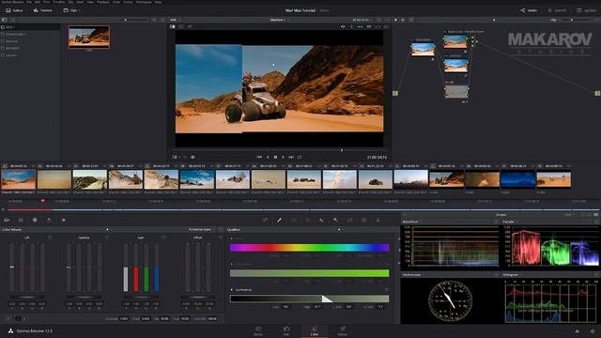Click the hue spectrum qualifier bar
This screenshot has height=338, width=601.
click(309, 248)
